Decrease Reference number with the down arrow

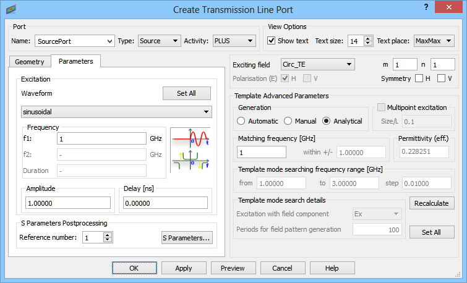(108, 240)
